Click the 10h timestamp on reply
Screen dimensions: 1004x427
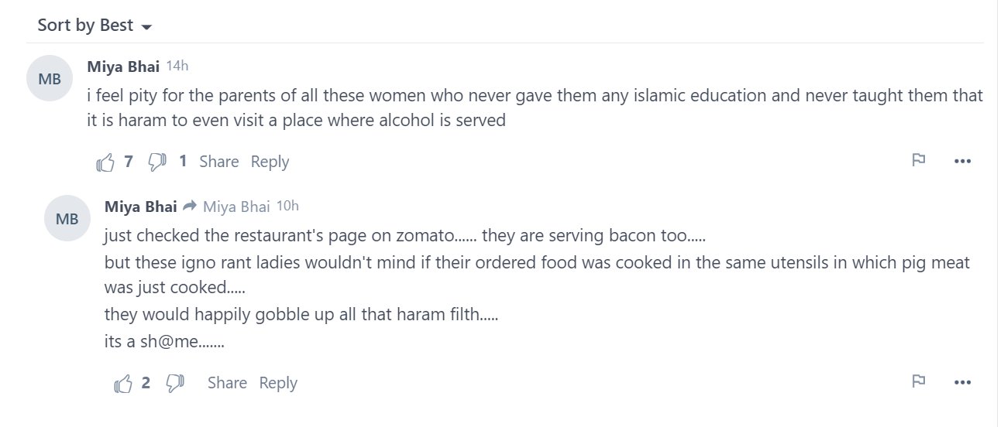point(287,206)
